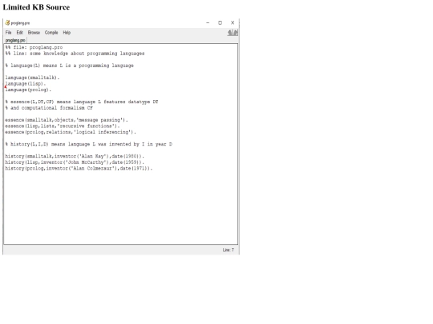Click the 'and computational formalism CF' comment

[49, 108]
